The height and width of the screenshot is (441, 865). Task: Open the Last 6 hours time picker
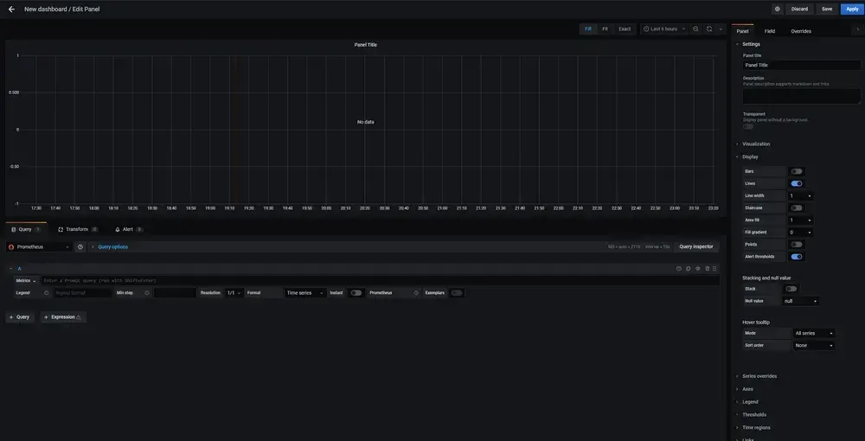pyautogui.click(x=664, y=29)
